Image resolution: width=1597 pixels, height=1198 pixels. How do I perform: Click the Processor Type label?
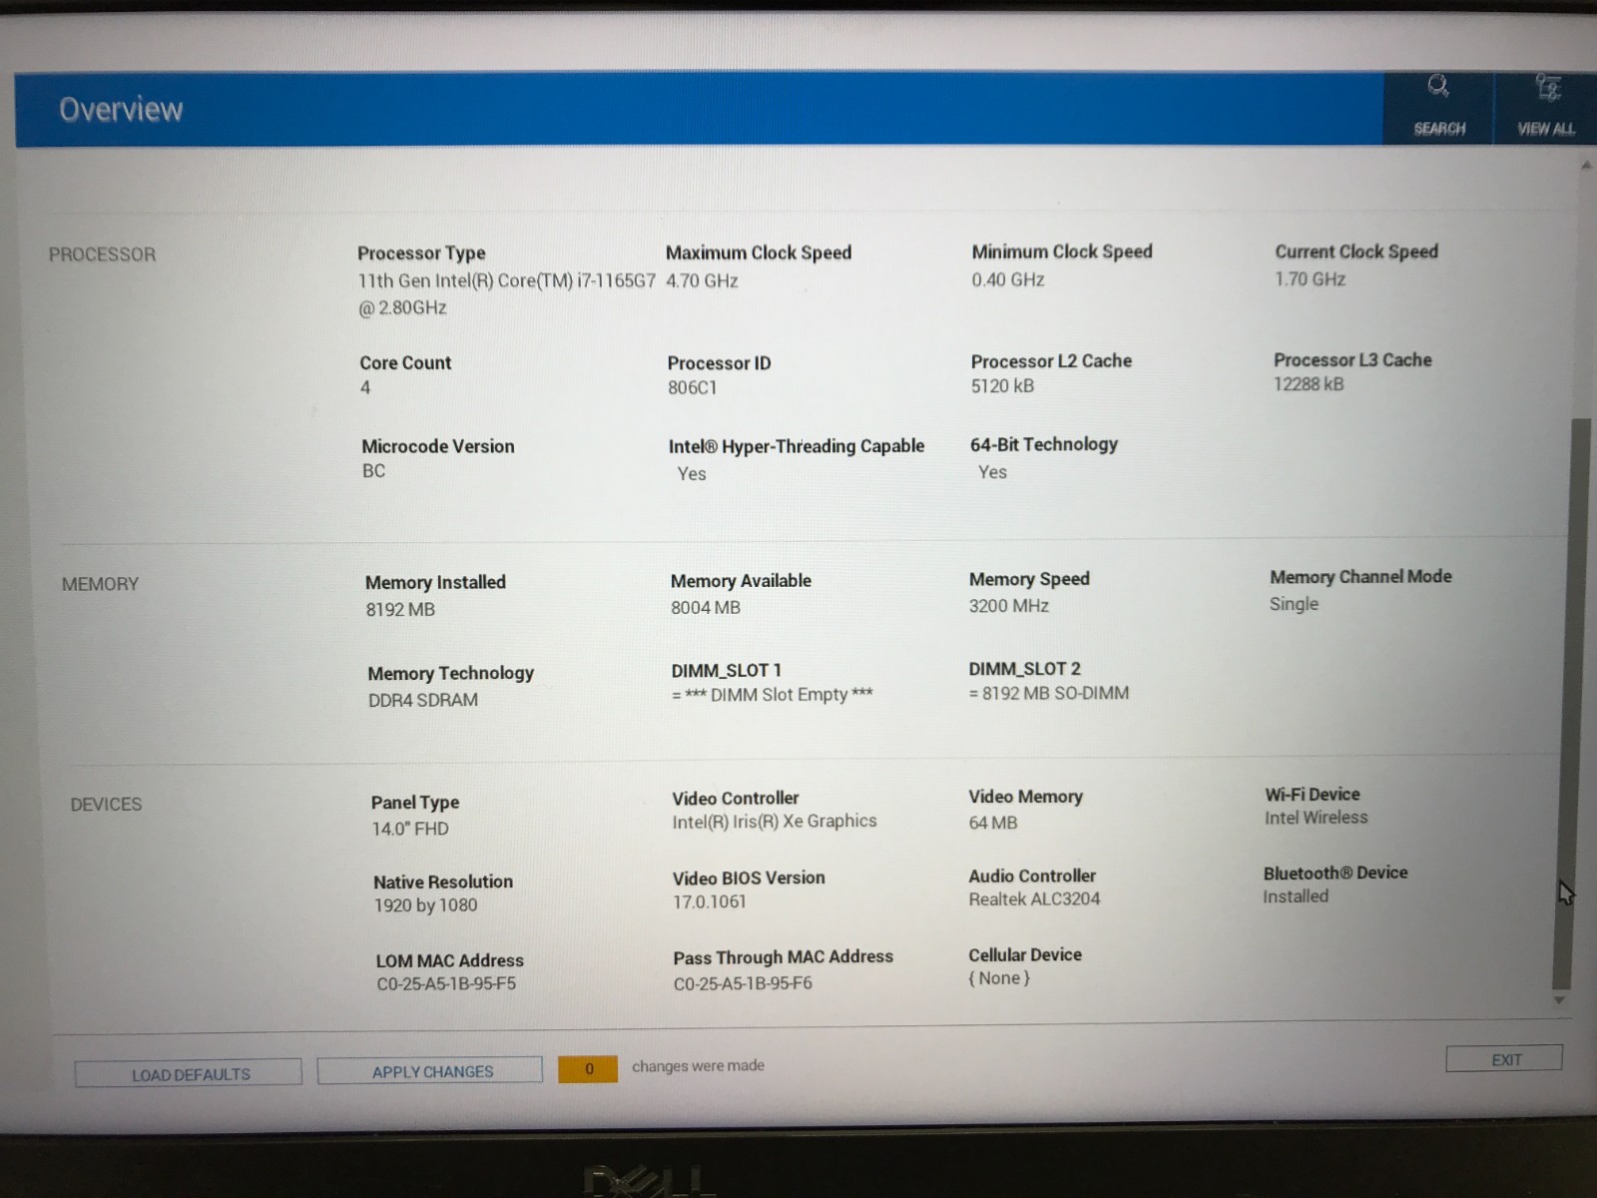(421, 253)
